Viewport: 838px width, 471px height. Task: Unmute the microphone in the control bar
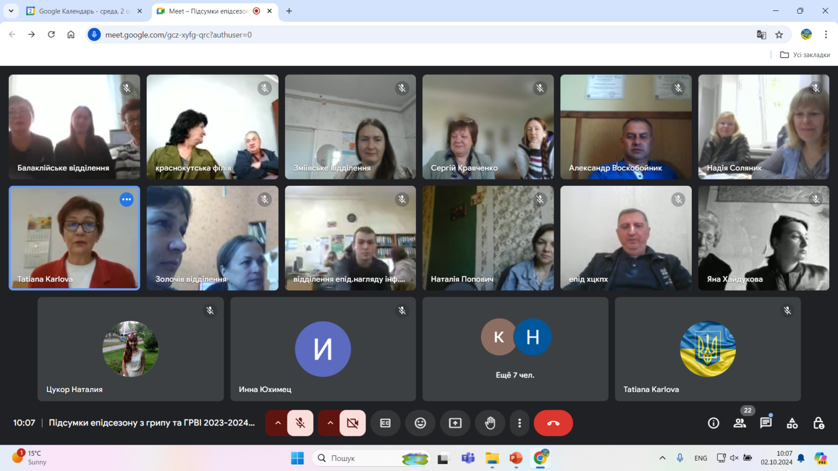[x=300, y=423]
